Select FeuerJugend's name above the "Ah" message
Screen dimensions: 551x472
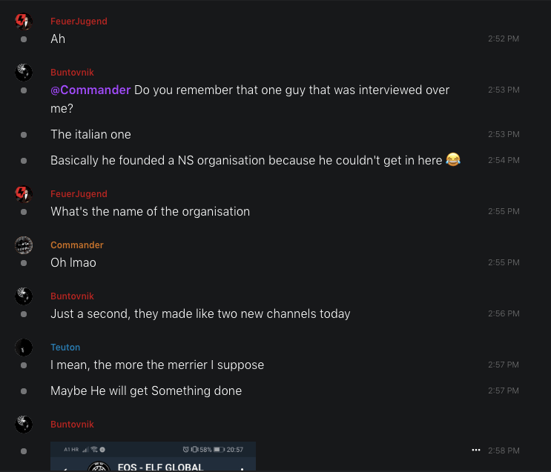click(79, 21)
